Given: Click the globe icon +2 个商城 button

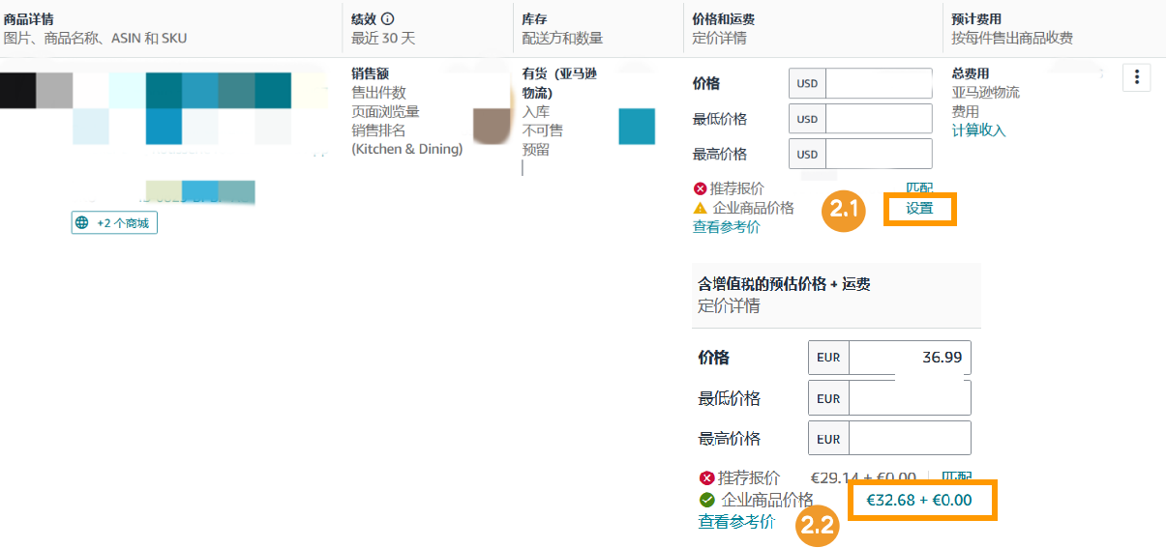Looking at the screenshot, I should point(114,222).
